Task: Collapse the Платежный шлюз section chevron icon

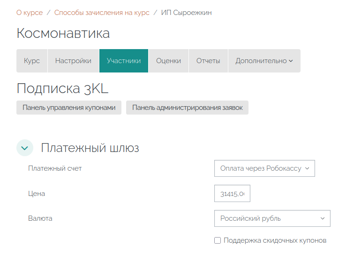Action: click(25, 148)
